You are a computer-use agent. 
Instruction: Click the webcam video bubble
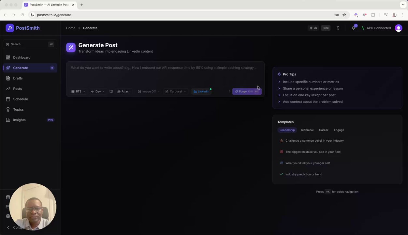click(33, 207)
